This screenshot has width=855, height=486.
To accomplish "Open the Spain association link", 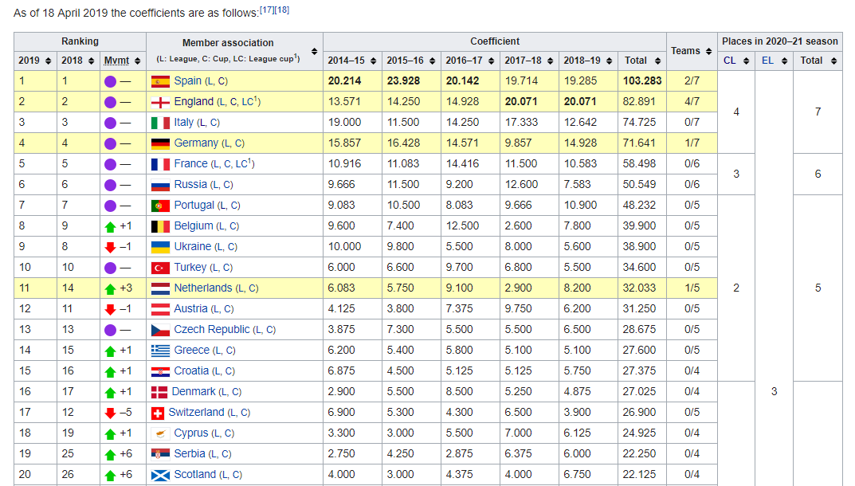I will coord(187,80).
